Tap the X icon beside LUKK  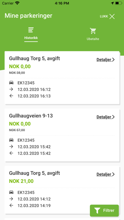click(x=112, y=16)
